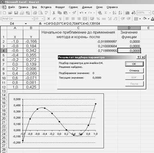Click cell containing 0,210000684
Screen dimensions: 154x153
click(79, 46)
